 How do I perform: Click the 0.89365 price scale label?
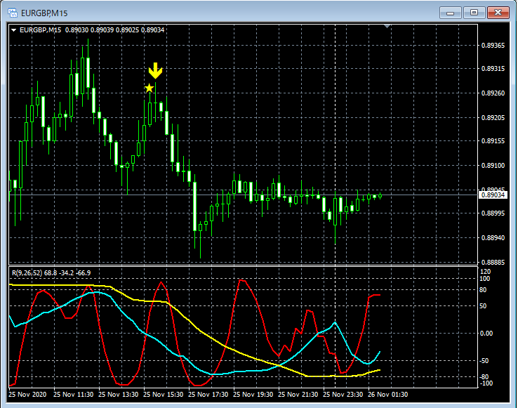coord(493,46)
